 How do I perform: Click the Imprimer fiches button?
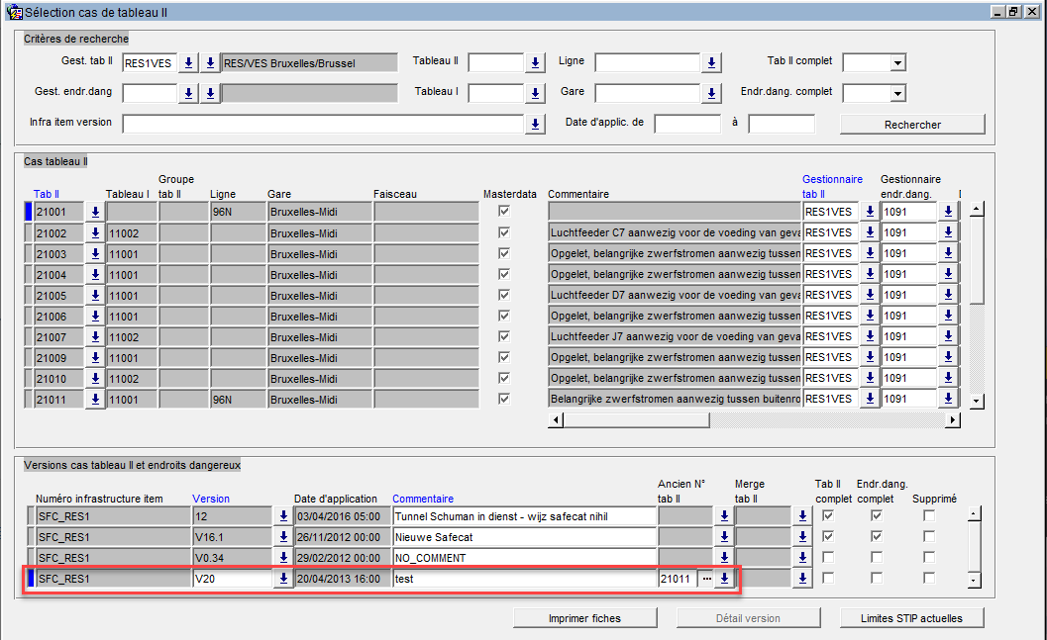(x=585, y=618)
